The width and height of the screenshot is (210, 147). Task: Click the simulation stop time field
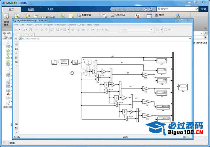112,30
